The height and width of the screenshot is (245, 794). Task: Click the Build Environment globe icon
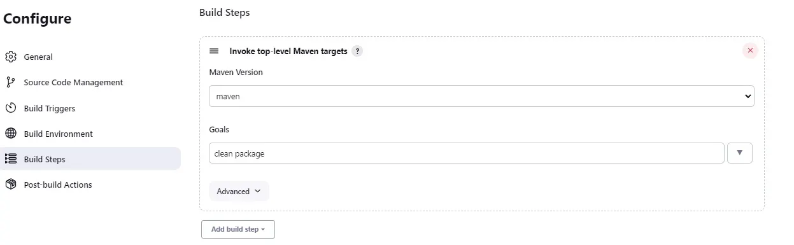[10, 134]
